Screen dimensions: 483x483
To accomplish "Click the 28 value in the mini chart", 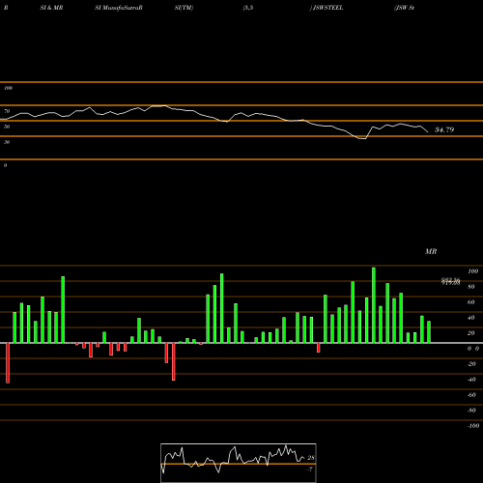I will click(x=311, y=458).
